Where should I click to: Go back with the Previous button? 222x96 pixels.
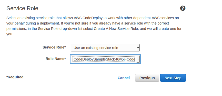147,78
